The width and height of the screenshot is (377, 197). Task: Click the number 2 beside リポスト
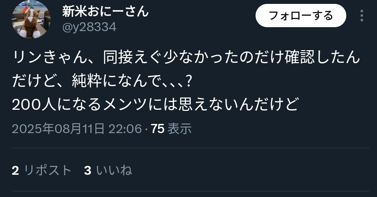tap(16, 170)
